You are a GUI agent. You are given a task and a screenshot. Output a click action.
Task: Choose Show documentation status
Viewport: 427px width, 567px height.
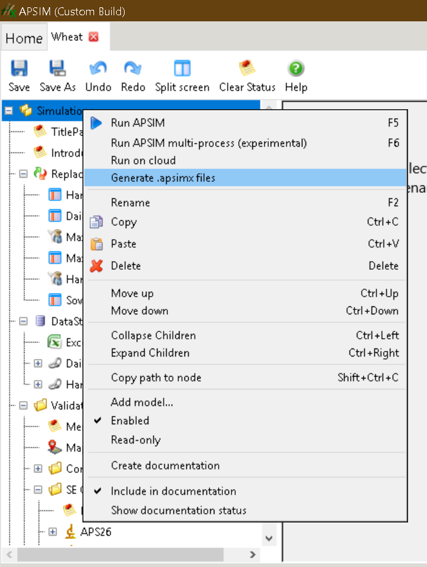246,510
